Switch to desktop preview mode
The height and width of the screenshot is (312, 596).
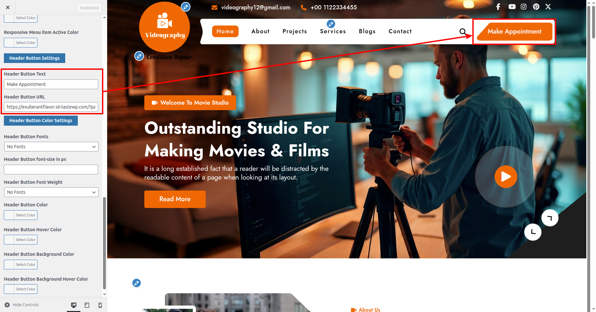click(x=74, y=305)
